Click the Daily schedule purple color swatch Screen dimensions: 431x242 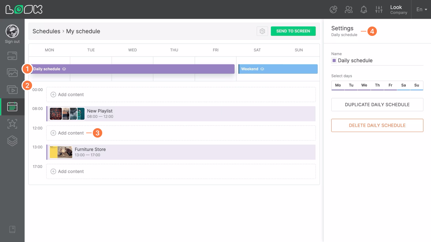tap(334, 60)
